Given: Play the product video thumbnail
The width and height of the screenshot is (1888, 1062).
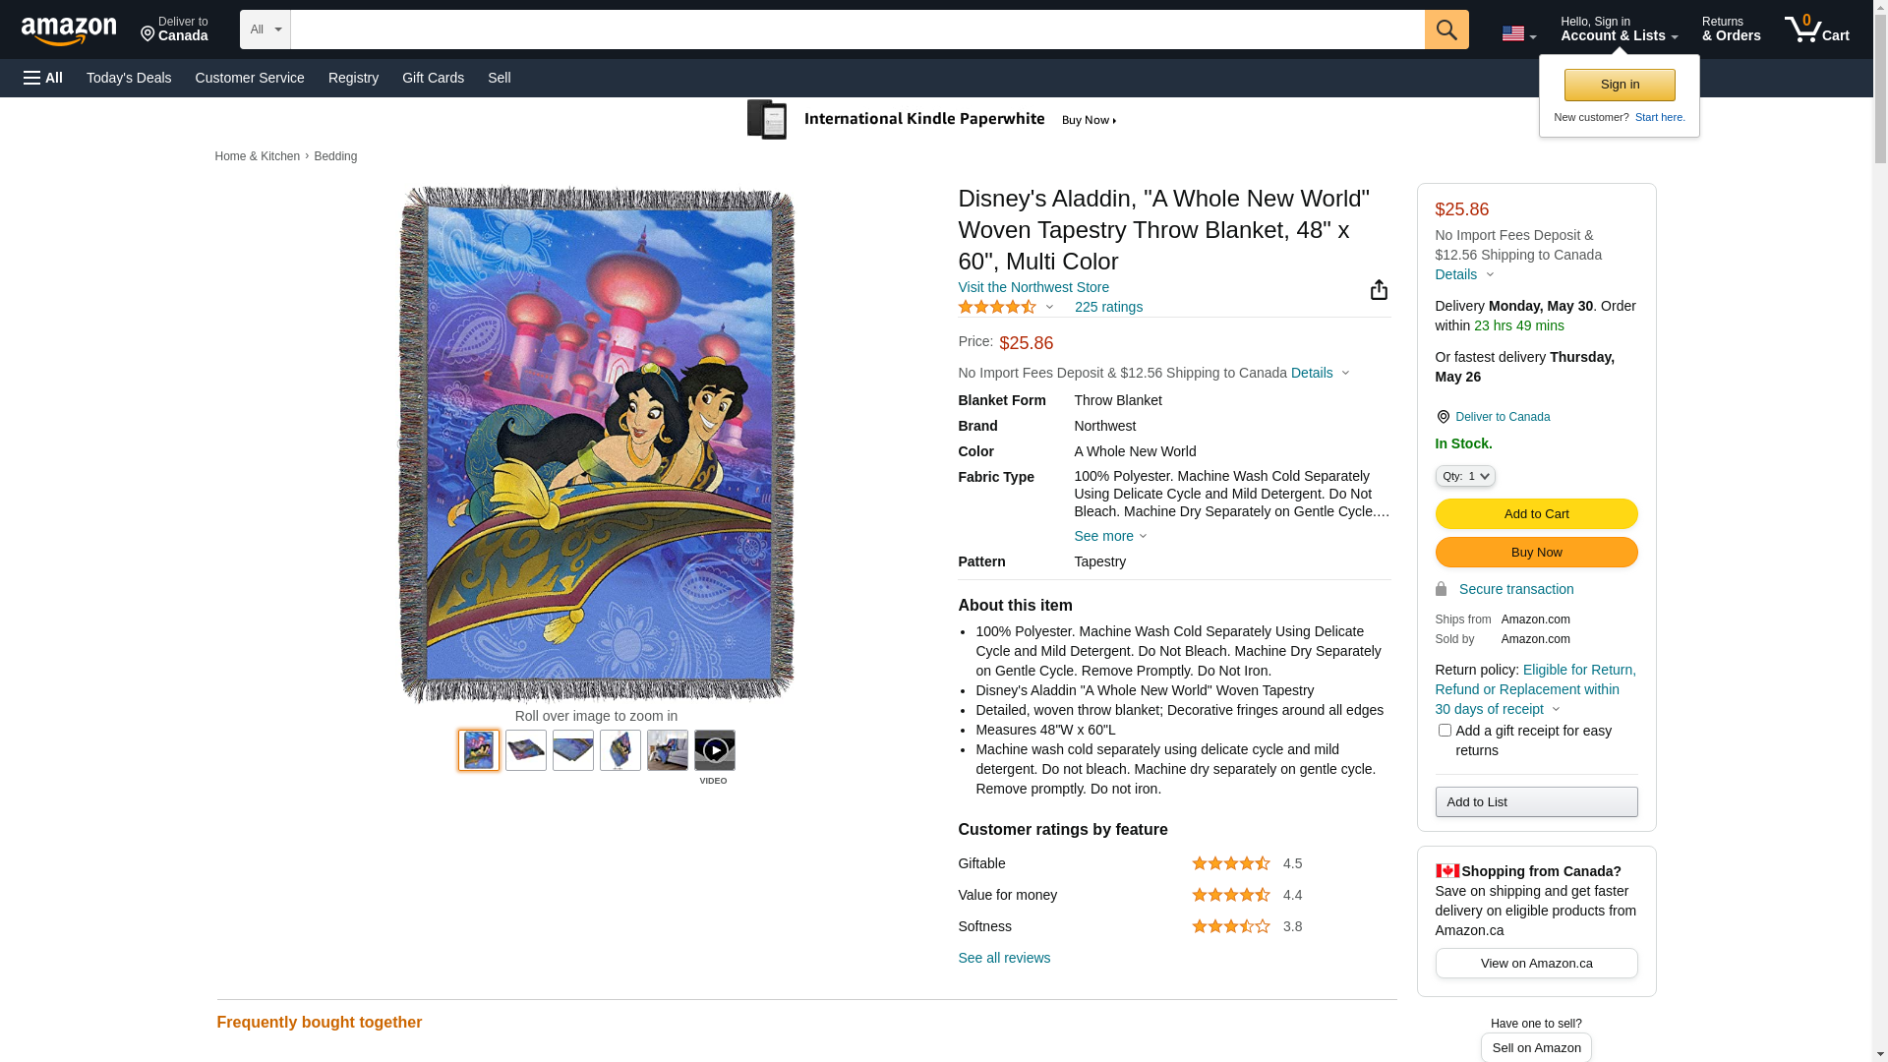Looking at the screenshot, I should (715, 750).
